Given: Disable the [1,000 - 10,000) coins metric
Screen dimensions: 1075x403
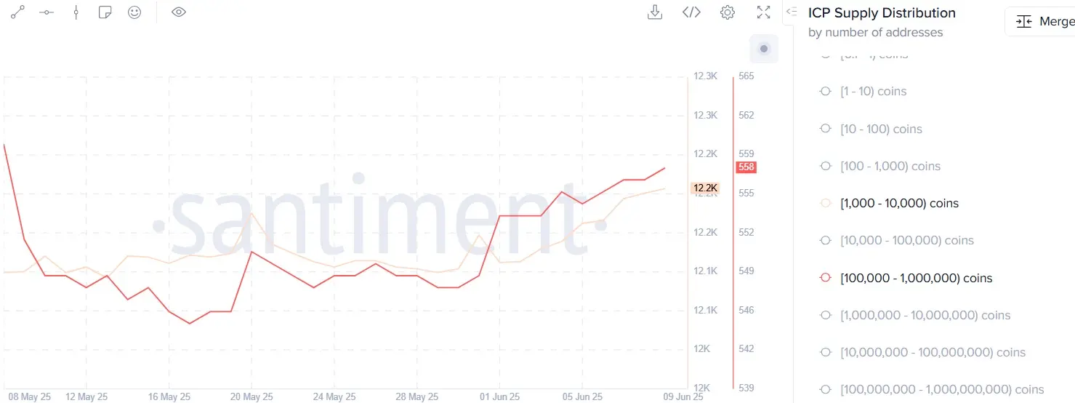Looking at the screenshot, I should point(899,204).
